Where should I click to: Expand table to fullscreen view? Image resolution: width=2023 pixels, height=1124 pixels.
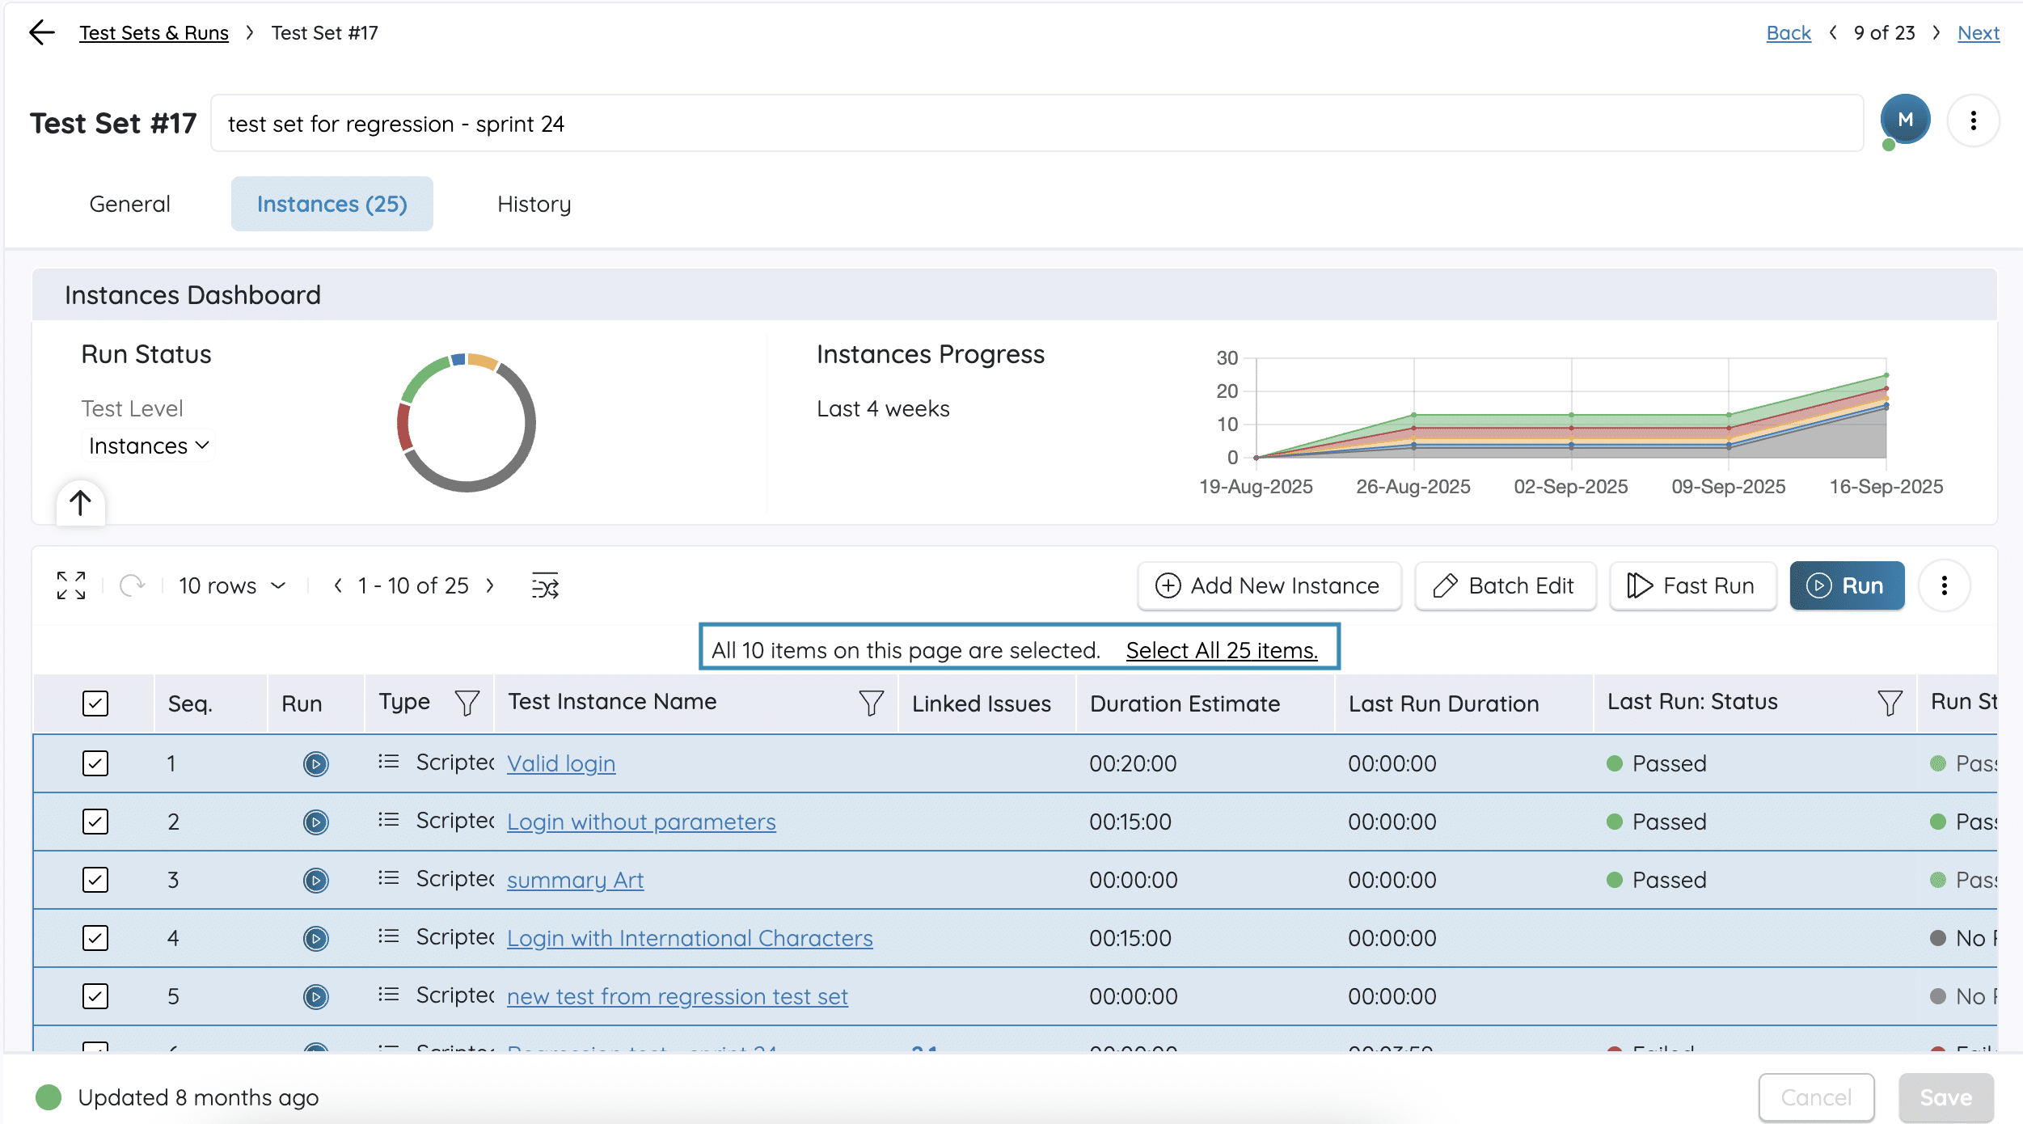pyautogui.click(x=71, y=585)
